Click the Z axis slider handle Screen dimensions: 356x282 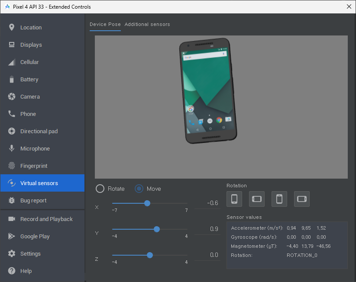[149, 255]
